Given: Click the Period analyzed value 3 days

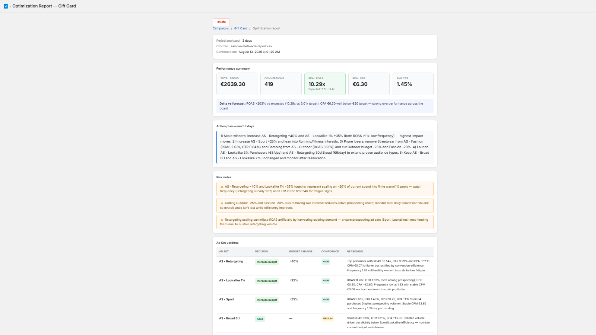Looking at the screenshot, I should (247, 41).
